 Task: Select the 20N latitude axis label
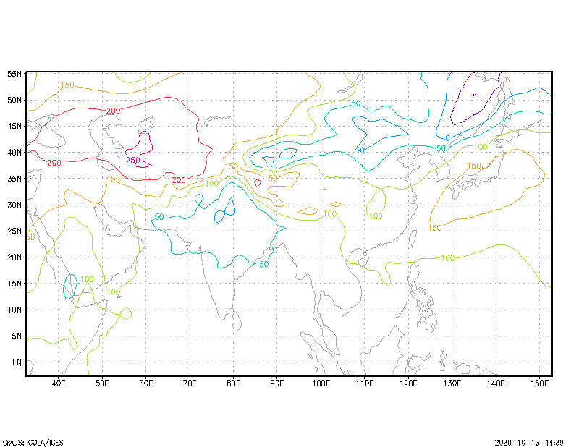pos(14,257)
